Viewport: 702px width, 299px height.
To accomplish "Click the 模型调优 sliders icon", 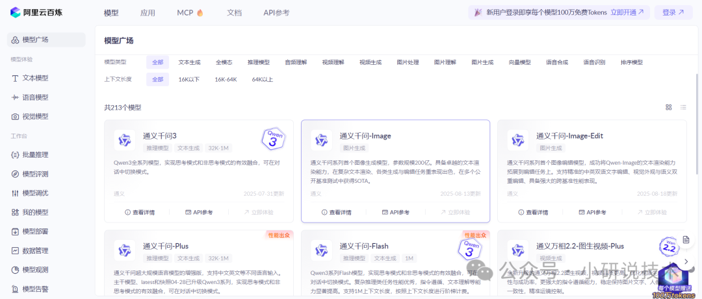I will point(15,193).
